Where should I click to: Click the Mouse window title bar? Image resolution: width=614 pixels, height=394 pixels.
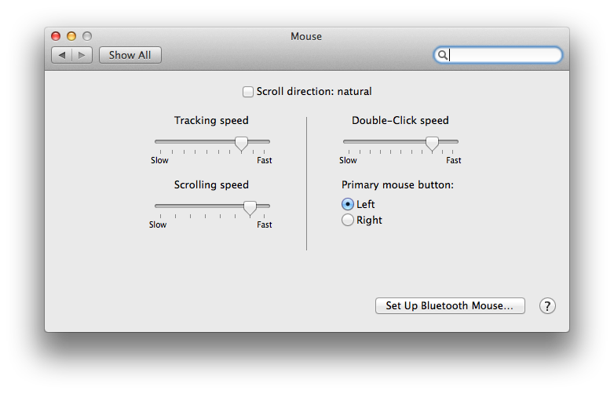307,36
